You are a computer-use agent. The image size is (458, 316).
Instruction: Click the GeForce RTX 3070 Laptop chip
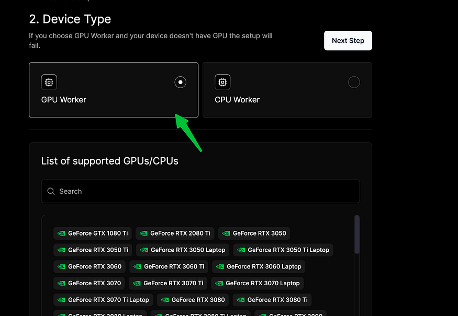coord(258,283)
